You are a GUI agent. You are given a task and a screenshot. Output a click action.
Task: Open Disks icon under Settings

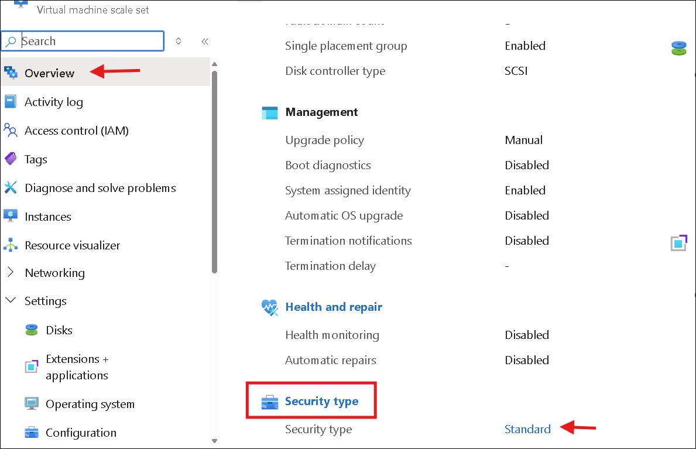32,330
